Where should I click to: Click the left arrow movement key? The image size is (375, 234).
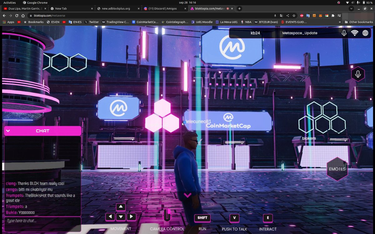coord(110,217)
